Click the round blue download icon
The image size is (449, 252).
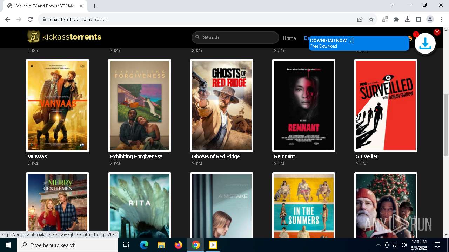[425, 43]
